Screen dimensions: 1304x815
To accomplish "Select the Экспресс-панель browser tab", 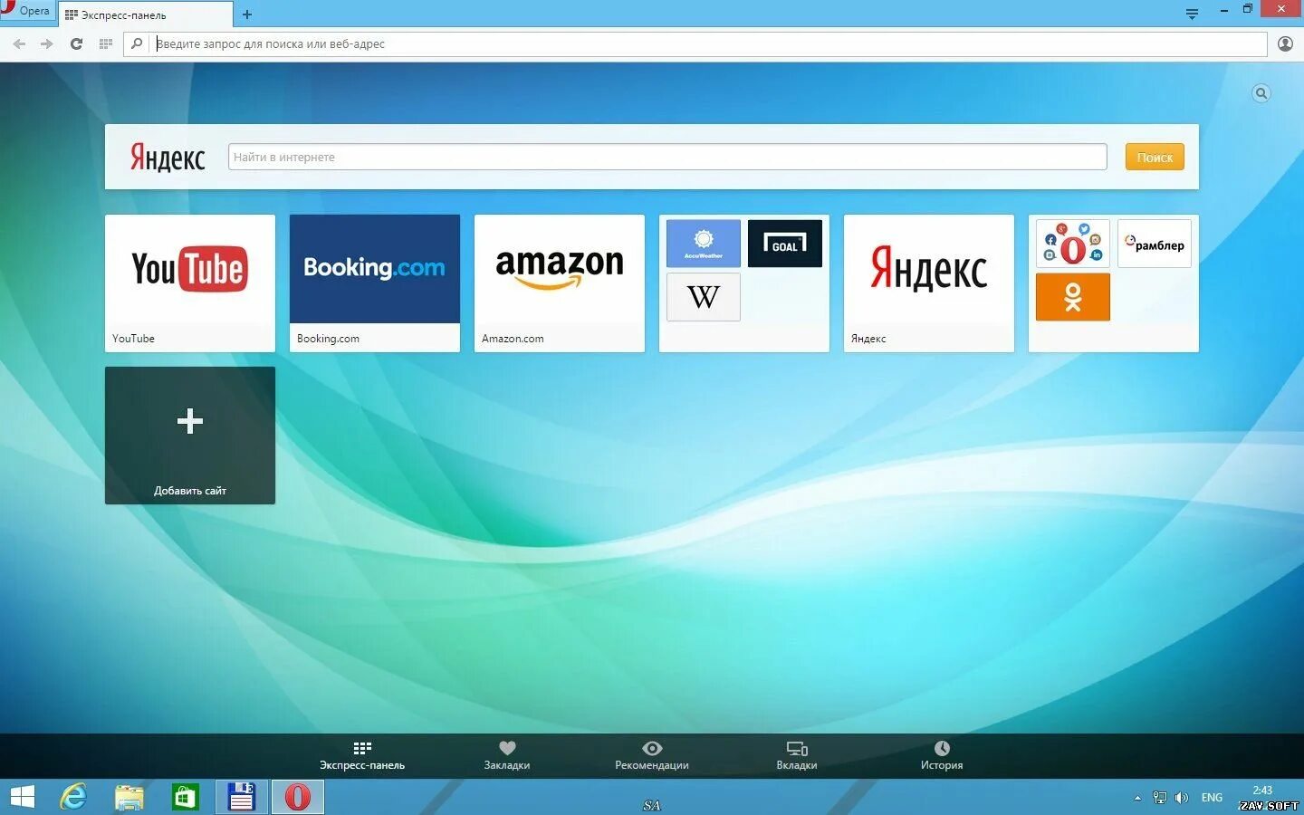I will coord(145,14).
